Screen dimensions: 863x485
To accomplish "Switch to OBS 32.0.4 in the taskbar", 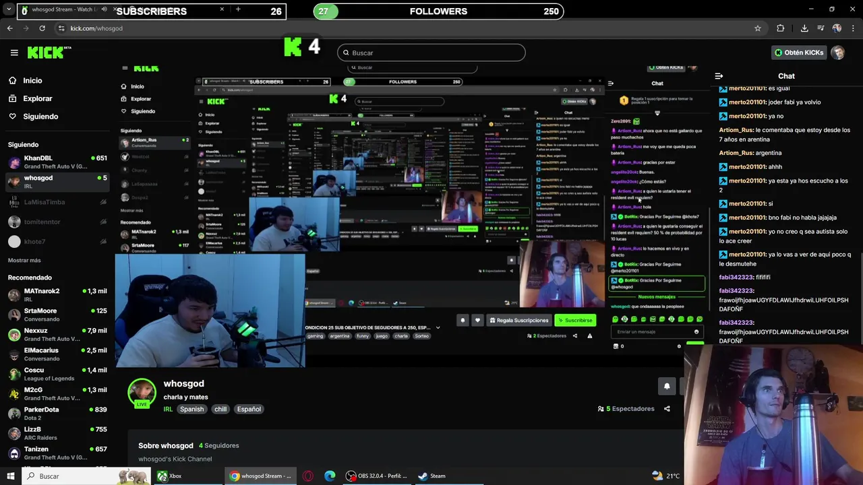I will coord(376,476).
